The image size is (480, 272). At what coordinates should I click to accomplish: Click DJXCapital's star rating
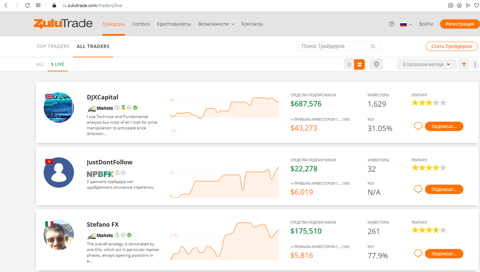[429, 103]
